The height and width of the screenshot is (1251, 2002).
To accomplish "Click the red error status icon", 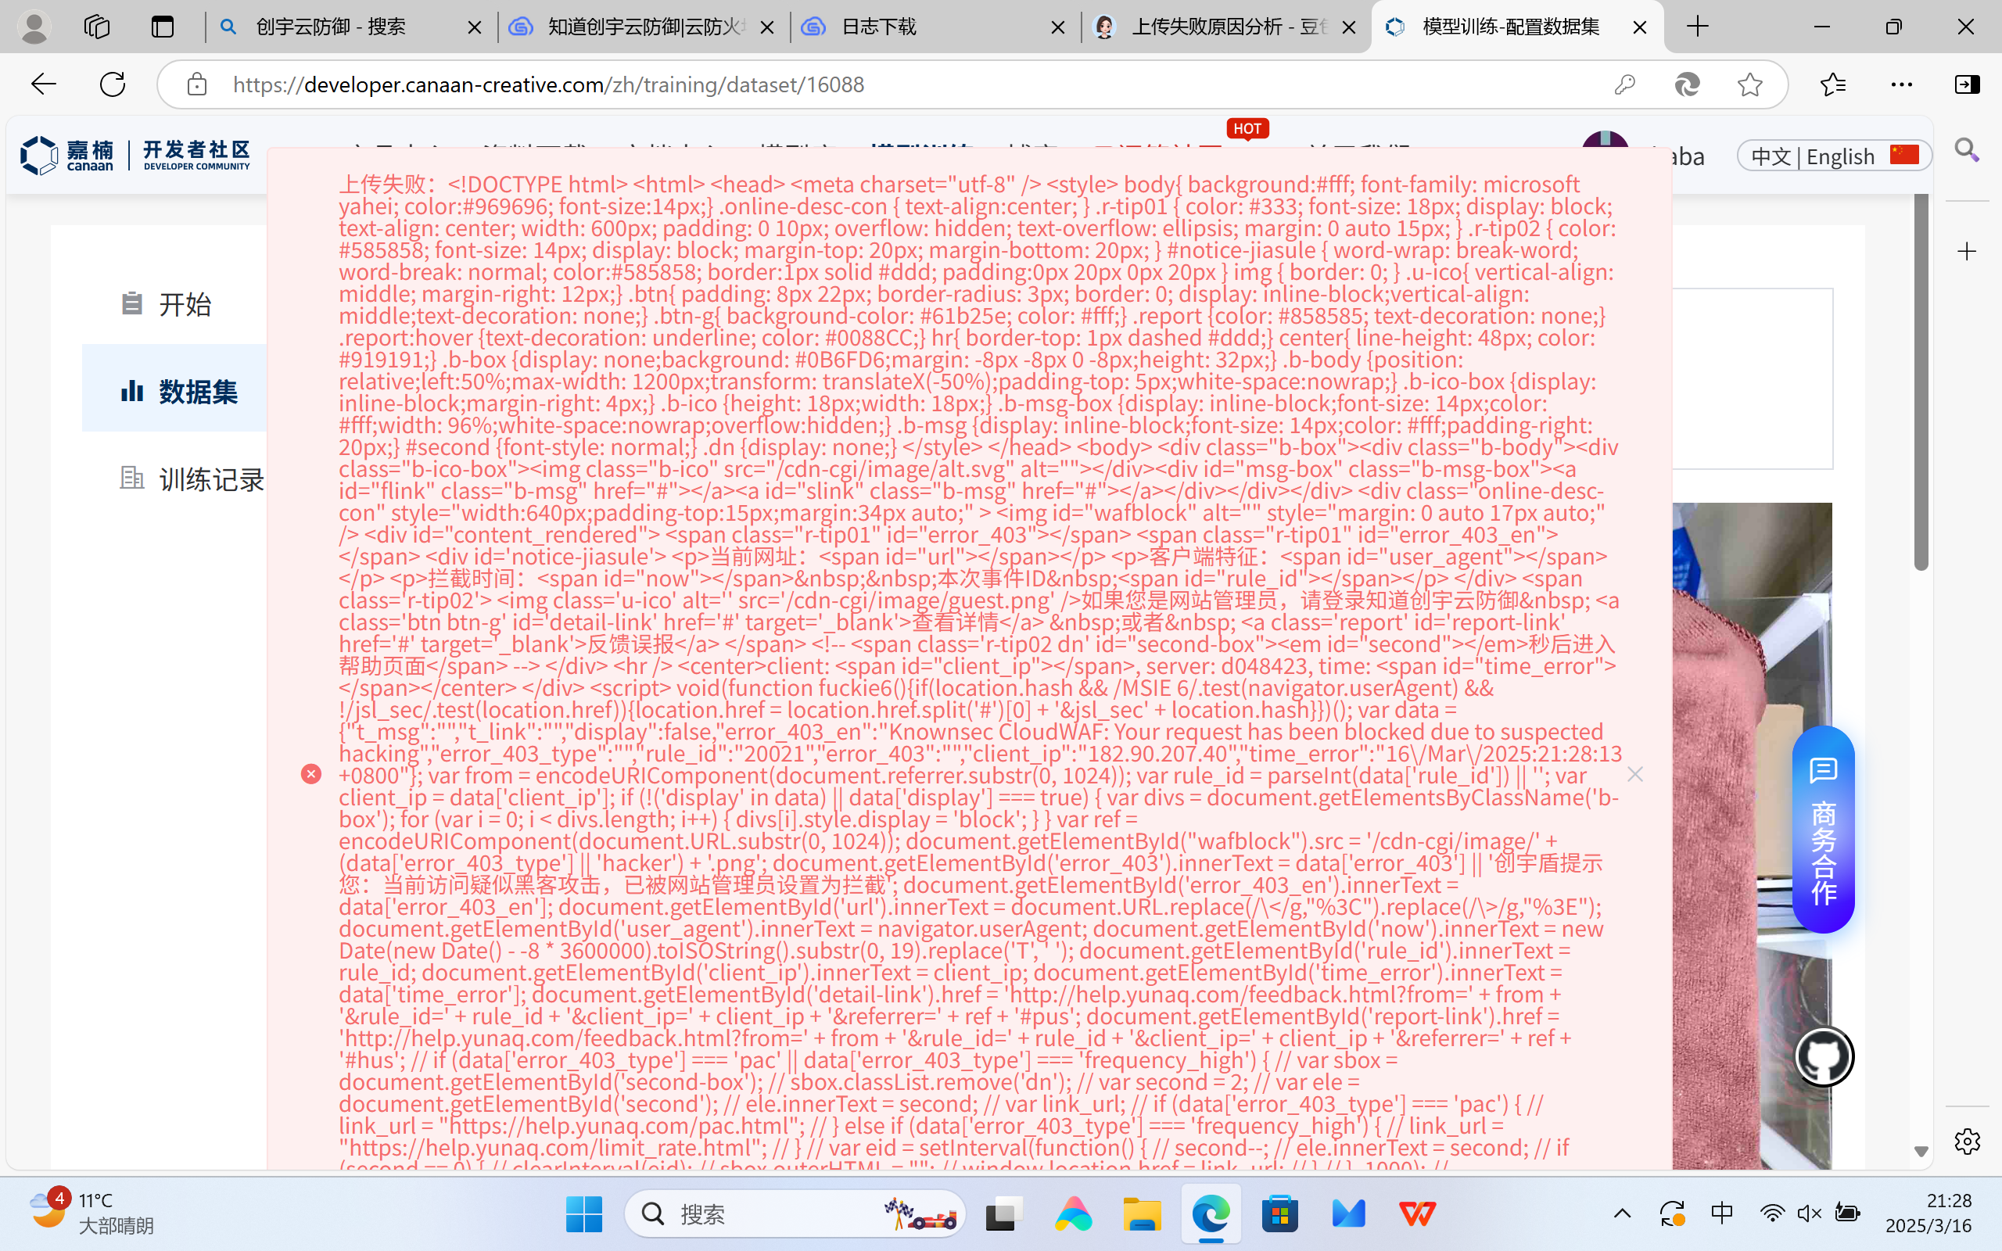I will tap(311, 773).
